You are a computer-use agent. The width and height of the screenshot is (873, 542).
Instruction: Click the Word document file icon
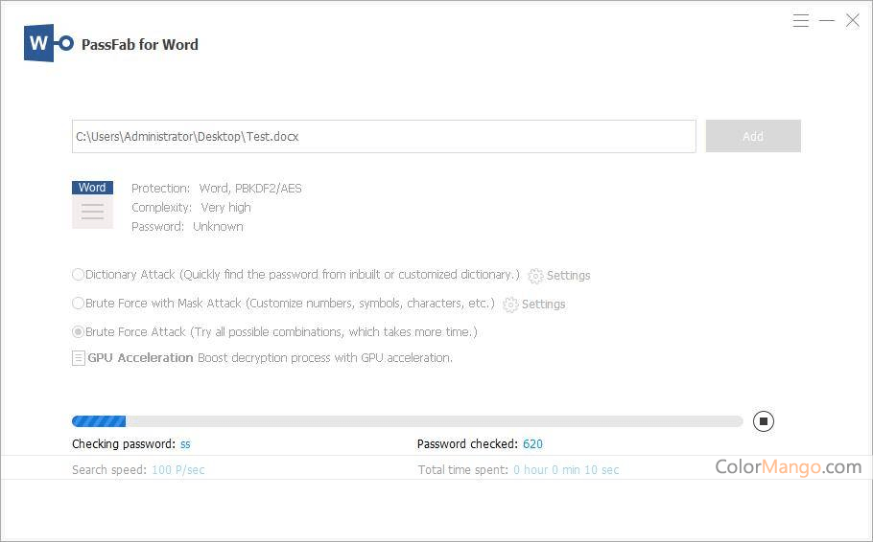tap(92, 205)
